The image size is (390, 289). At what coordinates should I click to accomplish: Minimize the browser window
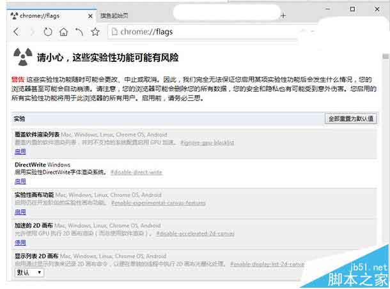[x=328, y=9]
